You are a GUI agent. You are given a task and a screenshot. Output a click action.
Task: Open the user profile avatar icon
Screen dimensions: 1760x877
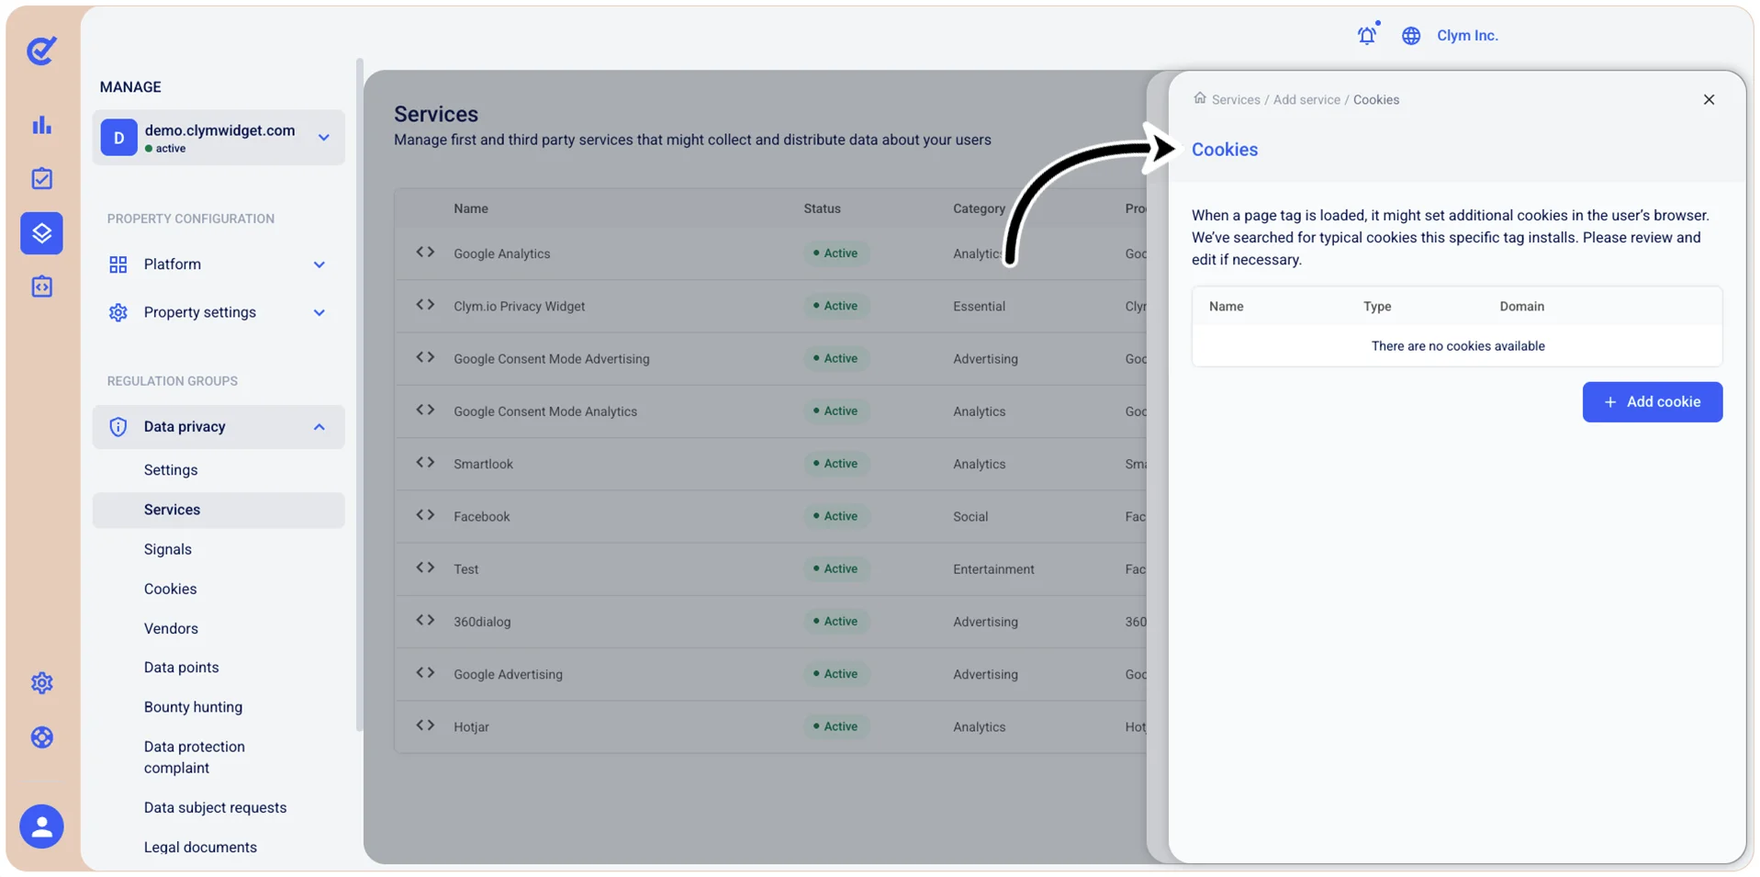pyautogui.click(x=41, y=826)
